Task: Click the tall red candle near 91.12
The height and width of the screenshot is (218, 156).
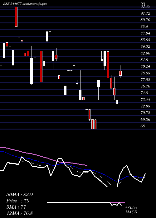Action: [16, 17]
